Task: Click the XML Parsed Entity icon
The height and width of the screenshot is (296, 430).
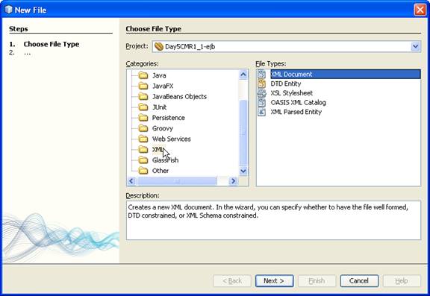Action: click(x=262, y=112)
